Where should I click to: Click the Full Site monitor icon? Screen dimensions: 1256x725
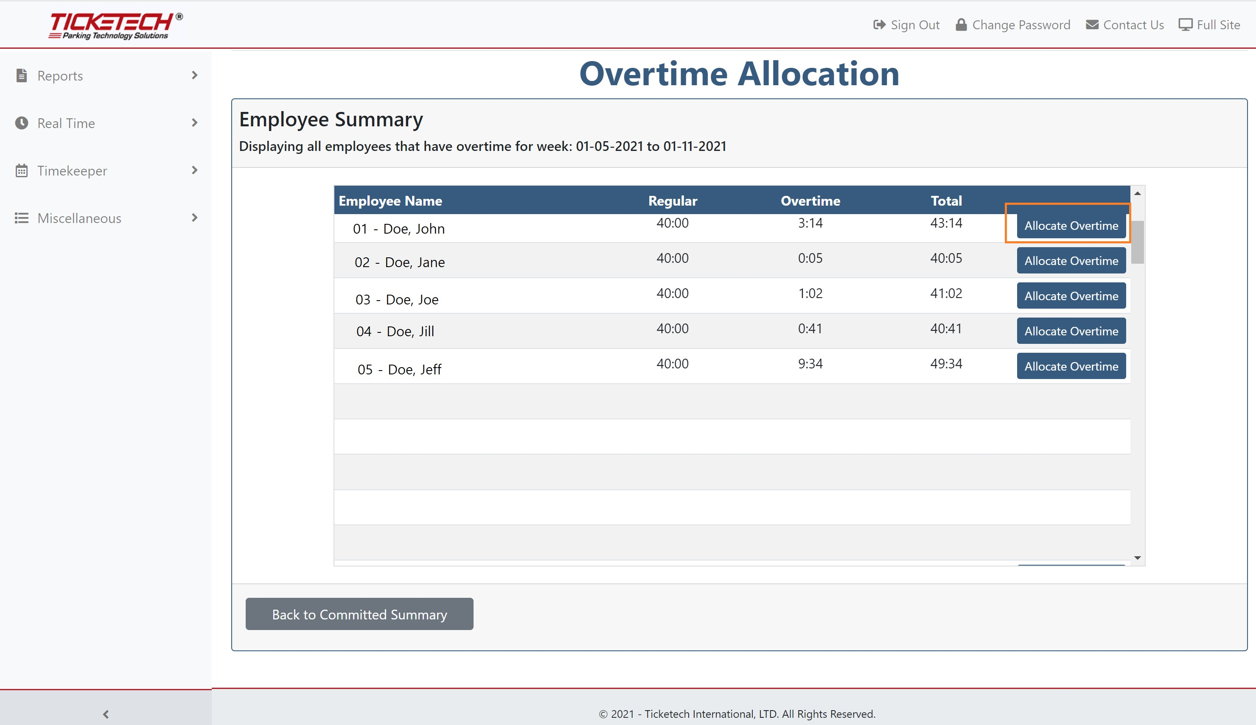(1185, 25)
